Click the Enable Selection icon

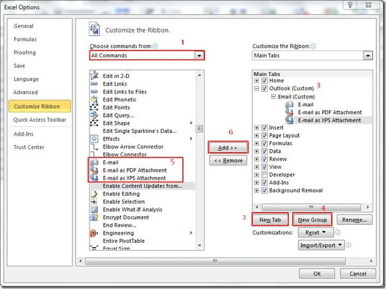(x=94, y=202)
